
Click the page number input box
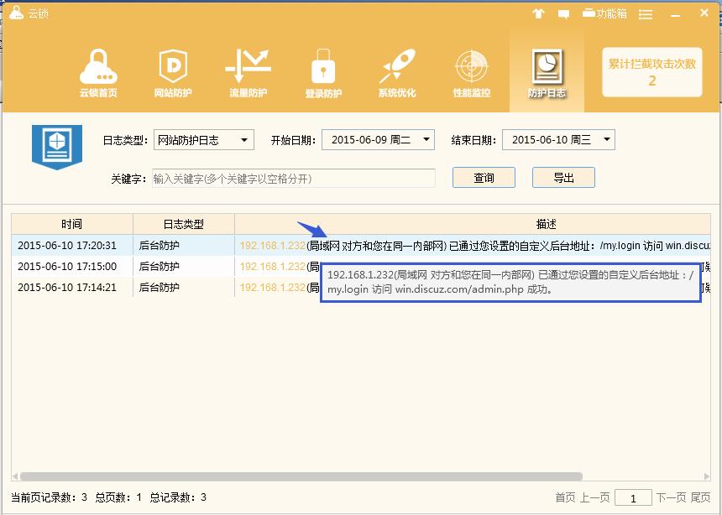point(633,497)
